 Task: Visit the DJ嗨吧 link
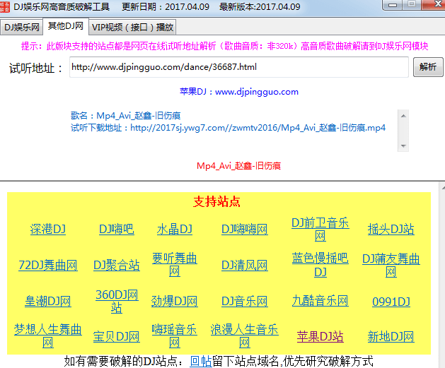pyautogui.click(x=116, y=230)
